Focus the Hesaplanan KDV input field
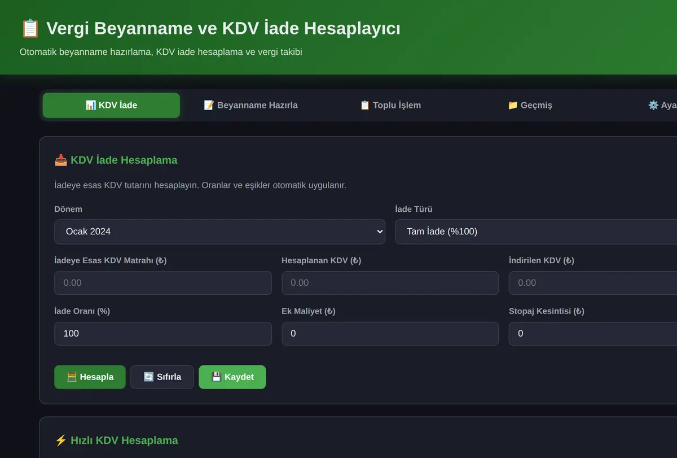 click(390, 283)
